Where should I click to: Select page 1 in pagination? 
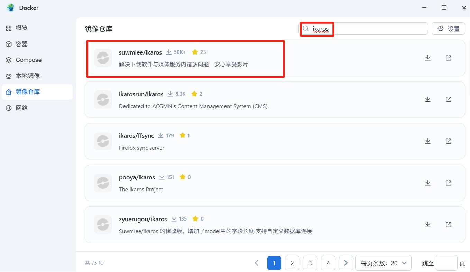274,263
